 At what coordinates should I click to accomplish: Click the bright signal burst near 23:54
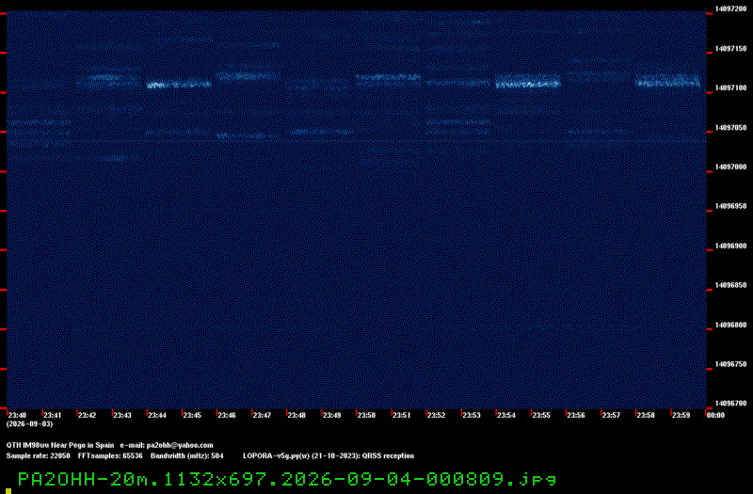point(528,81)
